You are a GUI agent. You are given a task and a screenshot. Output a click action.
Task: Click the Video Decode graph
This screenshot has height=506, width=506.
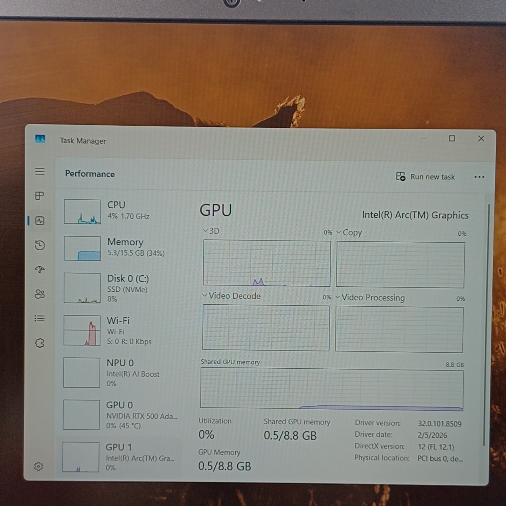(x=266, y=328)
